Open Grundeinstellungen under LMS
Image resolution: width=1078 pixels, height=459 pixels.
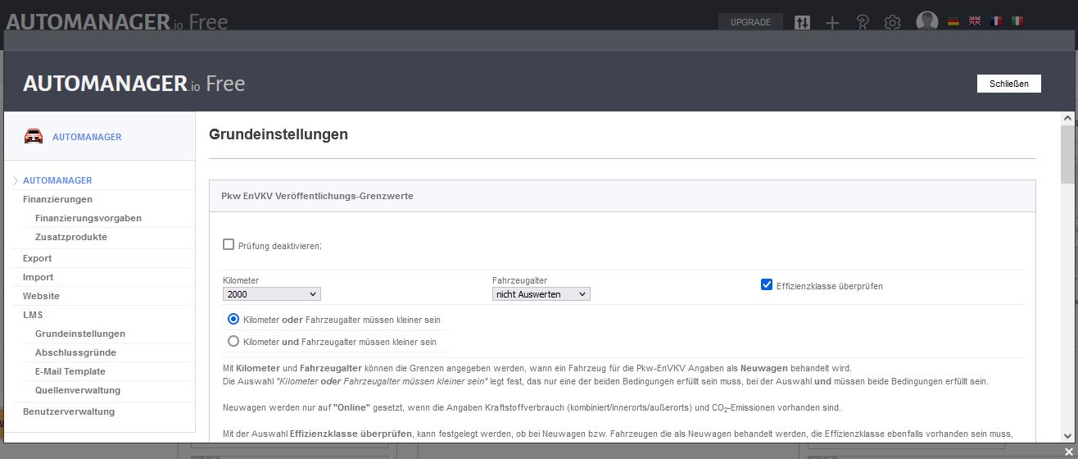click(x=80, y=334)
